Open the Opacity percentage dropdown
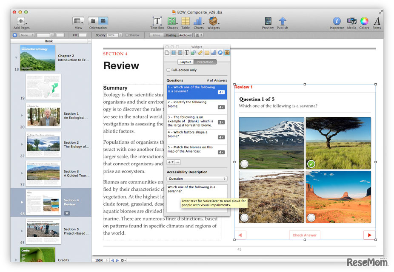 [121, 35]
